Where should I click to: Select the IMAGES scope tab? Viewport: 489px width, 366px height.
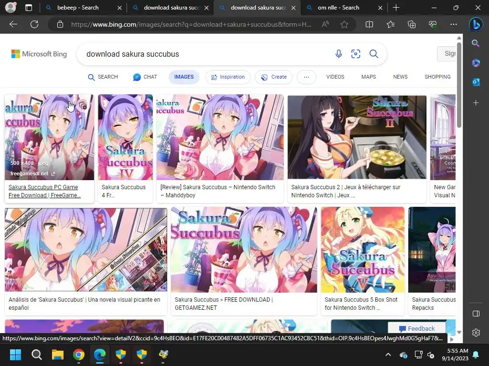[x=184, y=77]
